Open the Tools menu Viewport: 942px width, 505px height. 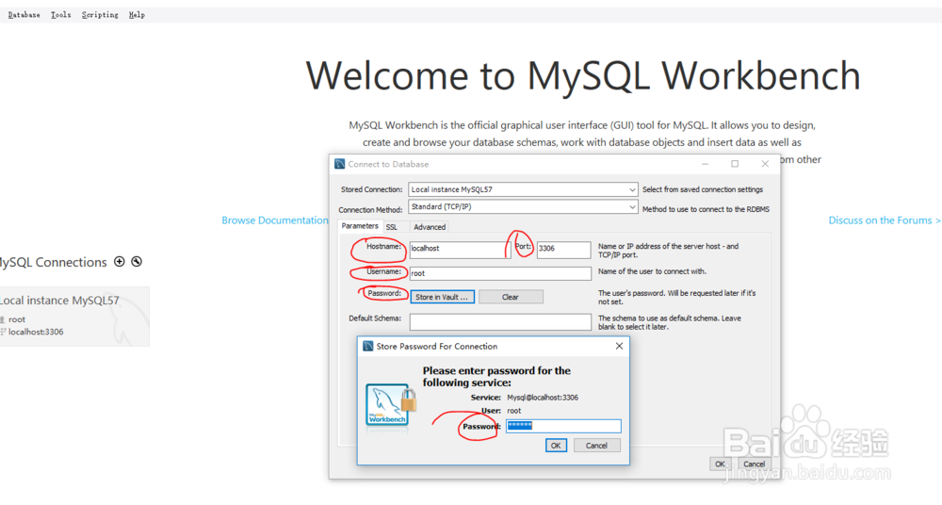click(x=60, y=15)
